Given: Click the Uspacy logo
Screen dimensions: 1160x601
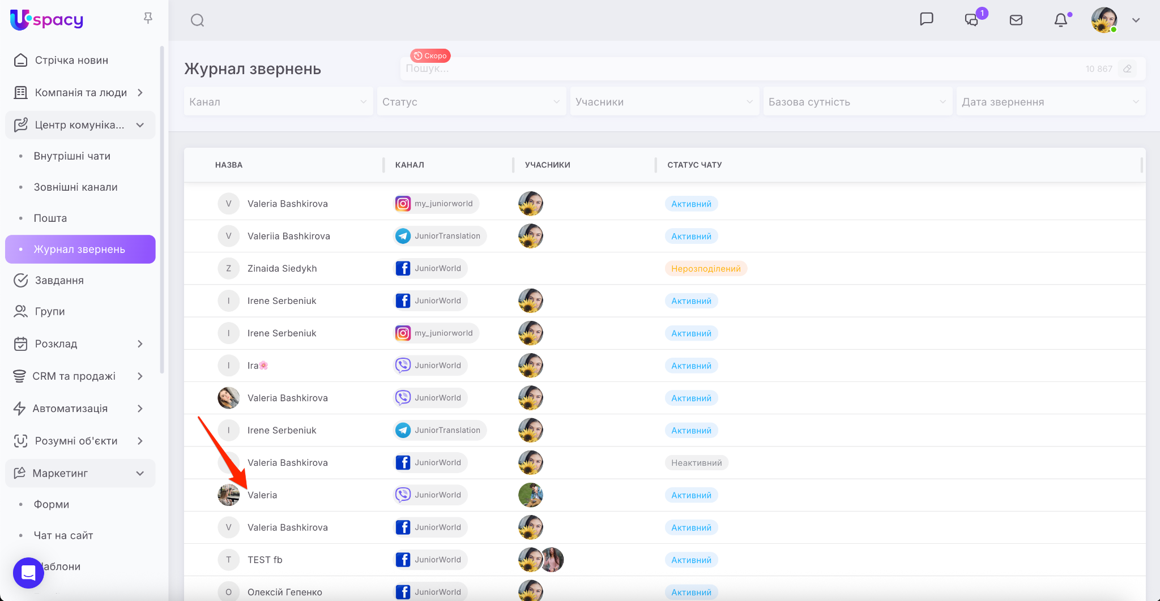Looking at the screenshot, I should tap(47, 20).
